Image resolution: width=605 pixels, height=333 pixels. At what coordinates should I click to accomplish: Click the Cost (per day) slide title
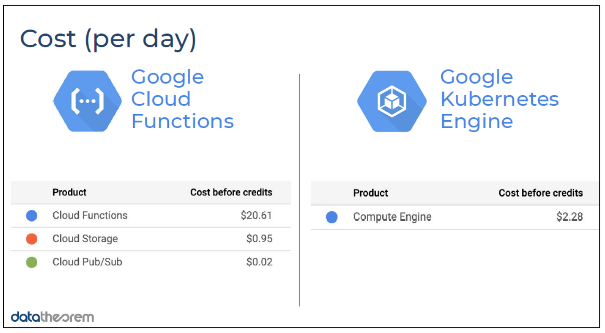pos(108,39)
